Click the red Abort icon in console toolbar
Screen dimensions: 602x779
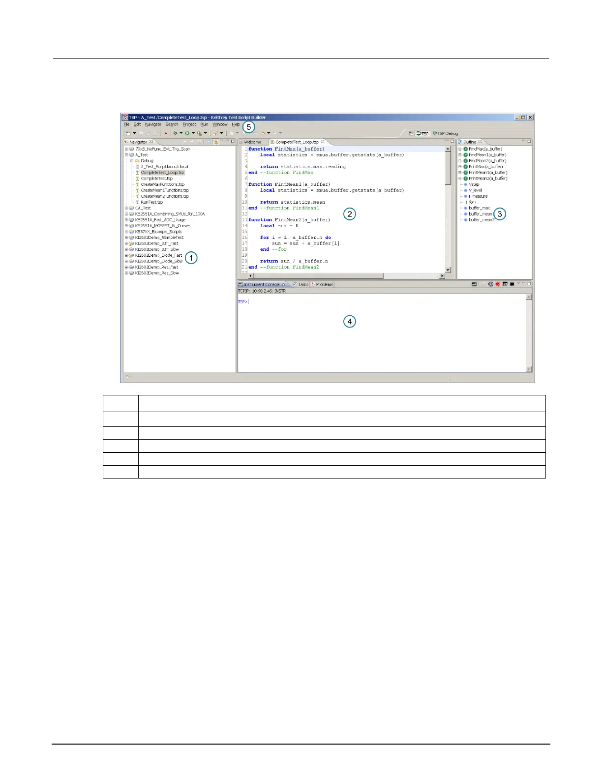(x=498, y=284)
